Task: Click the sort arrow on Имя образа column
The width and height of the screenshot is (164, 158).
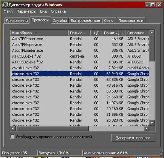Action: point(36,33)
